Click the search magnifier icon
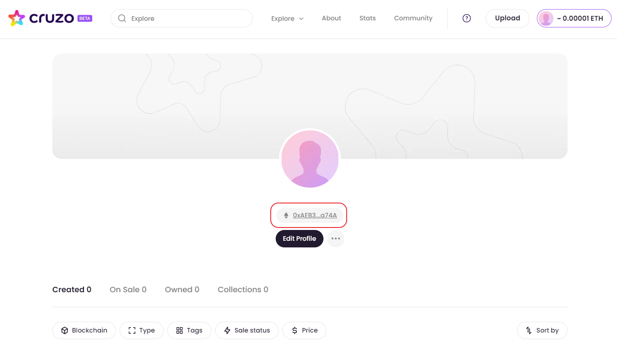This screenshot has height=357, width=617. [x=122, y=18]
